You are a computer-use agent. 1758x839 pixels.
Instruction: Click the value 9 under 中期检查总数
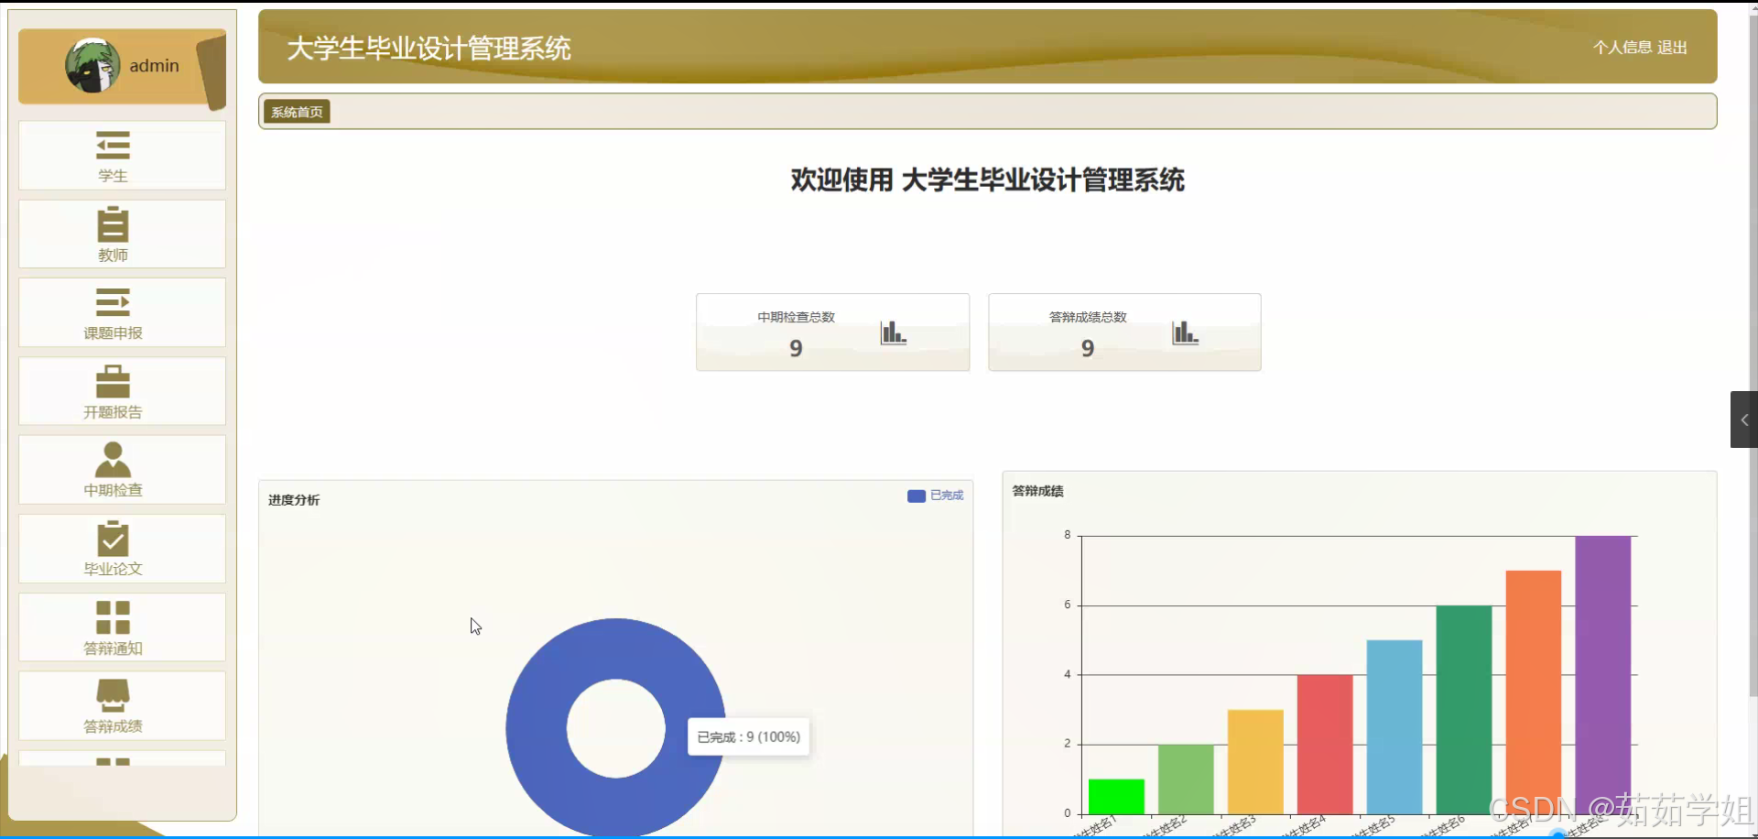click(796, 348)
